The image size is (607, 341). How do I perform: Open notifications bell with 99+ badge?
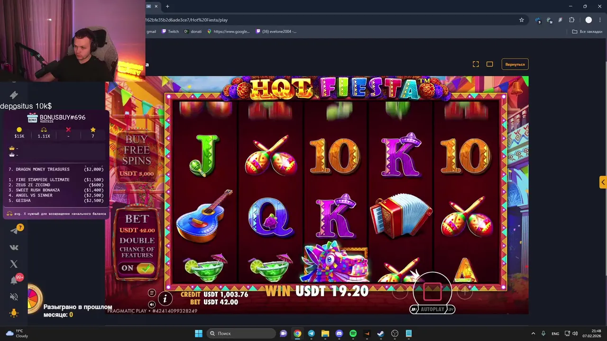point(14,280)
